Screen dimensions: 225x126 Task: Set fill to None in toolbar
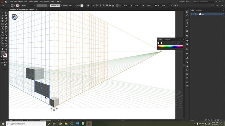(6, 59)
